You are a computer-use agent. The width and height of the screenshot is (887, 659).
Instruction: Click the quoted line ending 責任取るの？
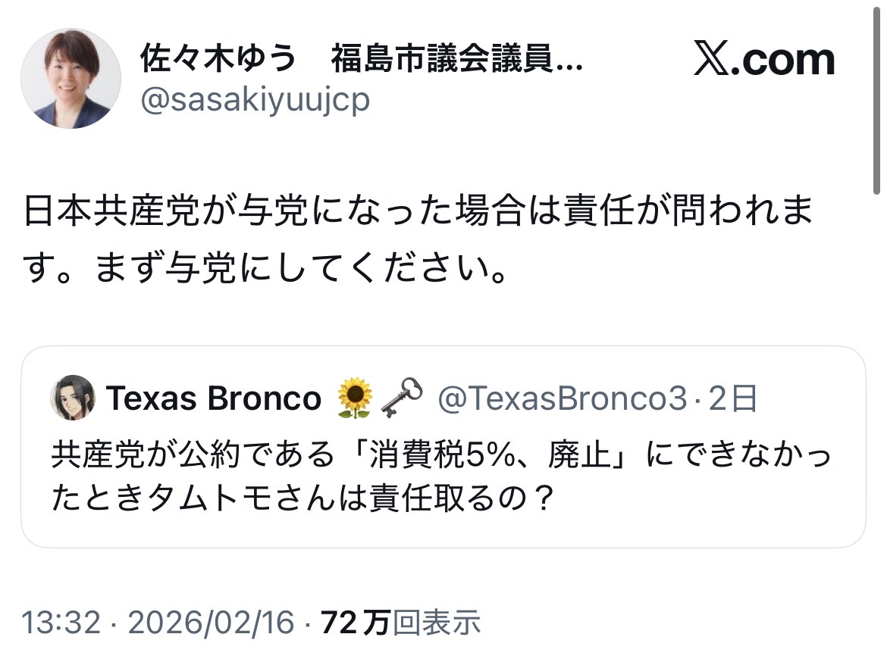click(300, 499)
